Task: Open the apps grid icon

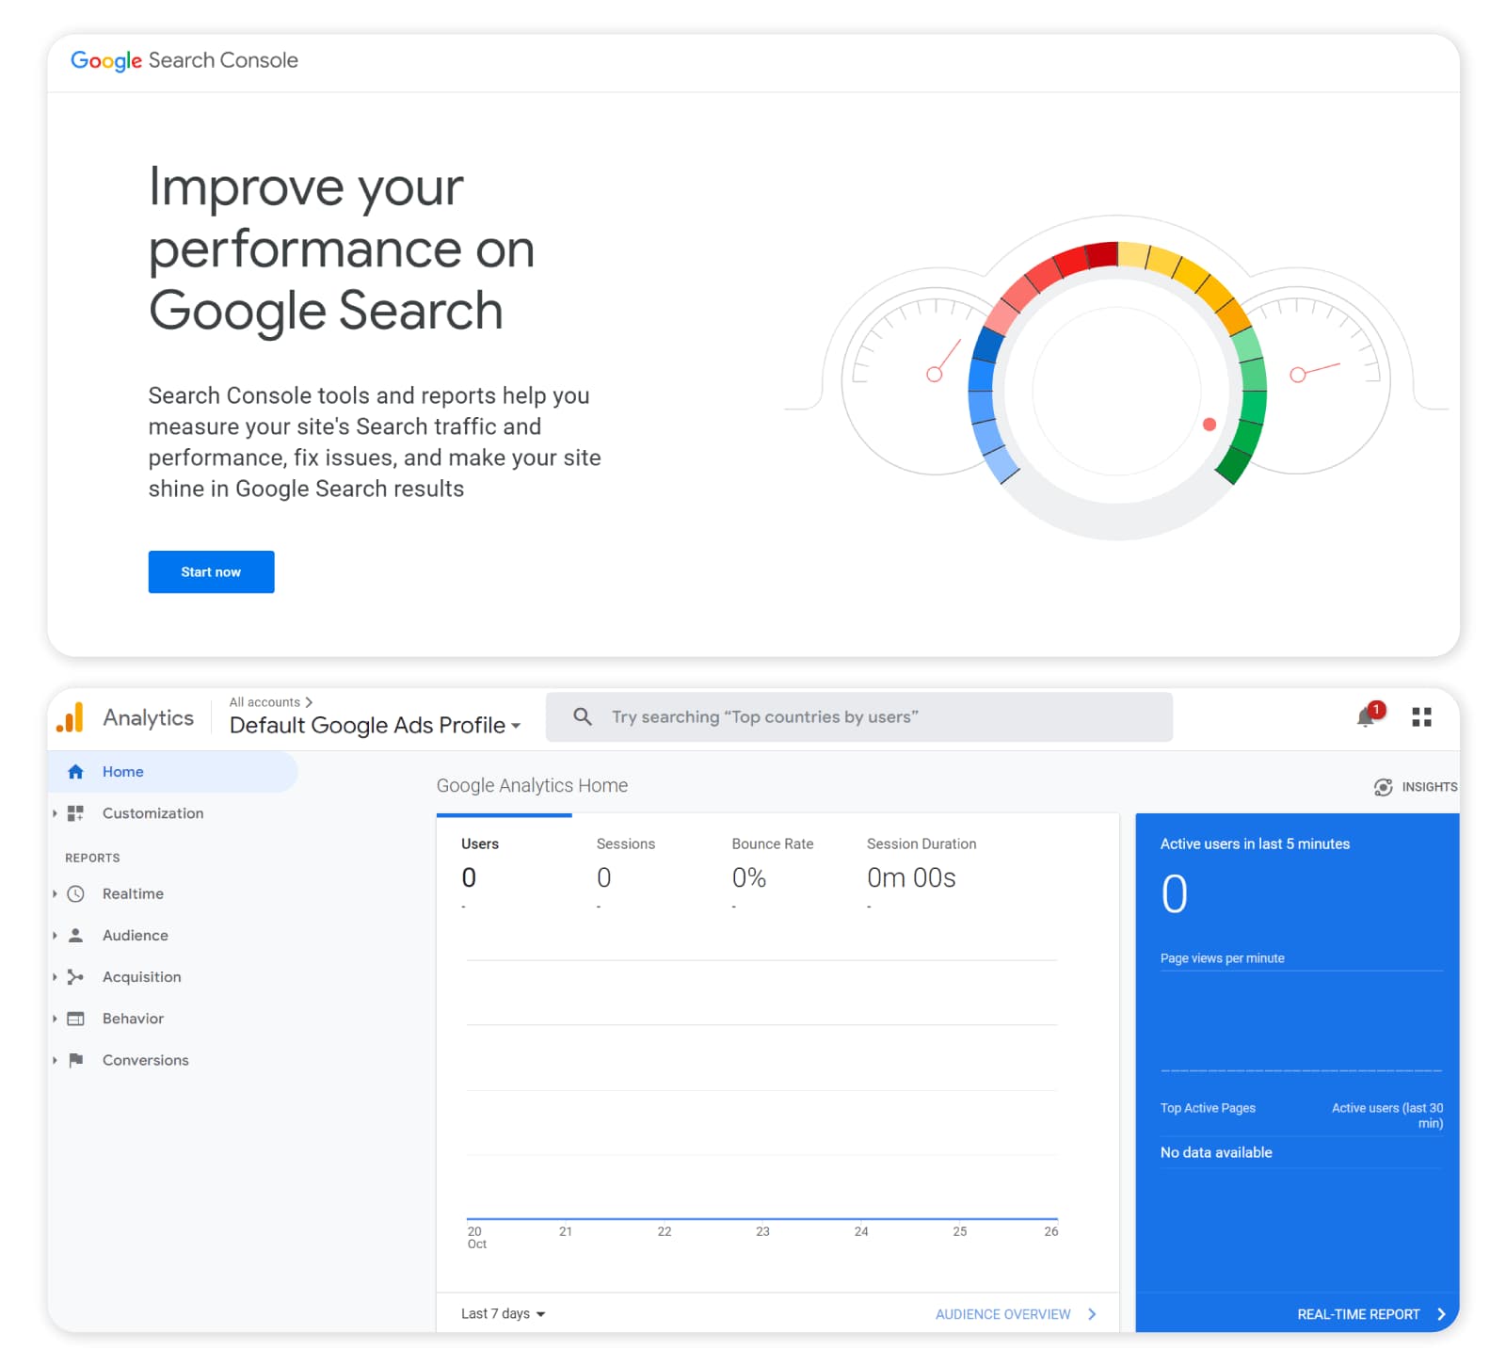Action: click(x=1421, y=717)
